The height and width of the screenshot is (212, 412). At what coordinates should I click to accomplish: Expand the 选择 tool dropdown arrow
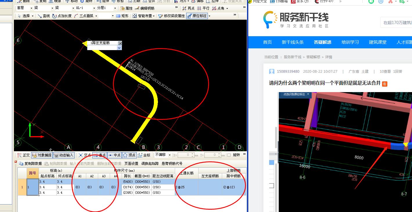[33, 16]
